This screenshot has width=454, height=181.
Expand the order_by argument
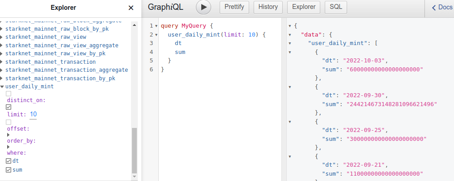(x=8, y=135)
